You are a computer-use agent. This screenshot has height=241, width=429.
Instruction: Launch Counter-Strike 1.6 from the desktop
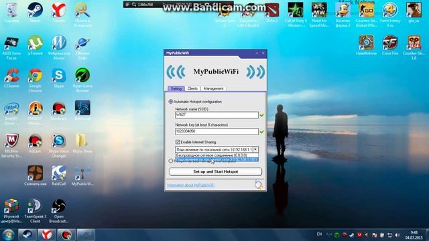[414, 47]
